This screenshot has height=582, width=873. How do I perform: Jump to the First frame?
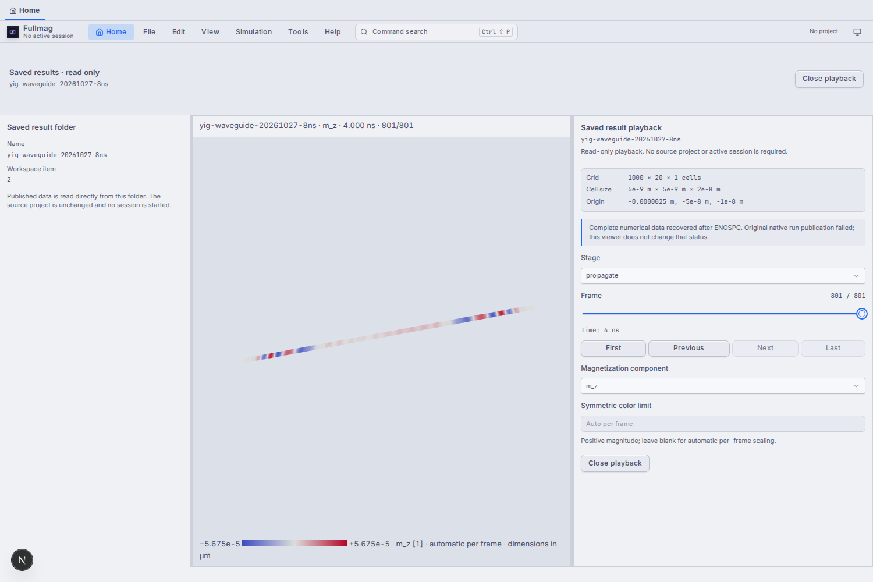tap(613, 348)
